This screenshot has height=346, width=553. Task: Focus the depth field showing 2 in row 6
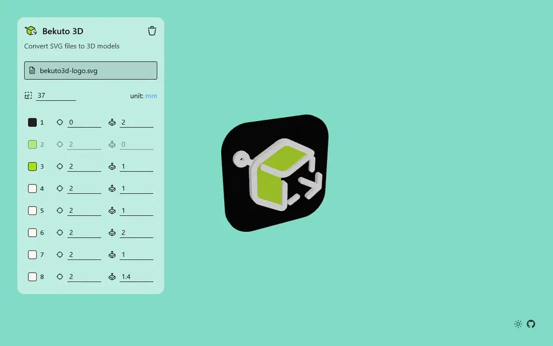(x=137, y=232)
